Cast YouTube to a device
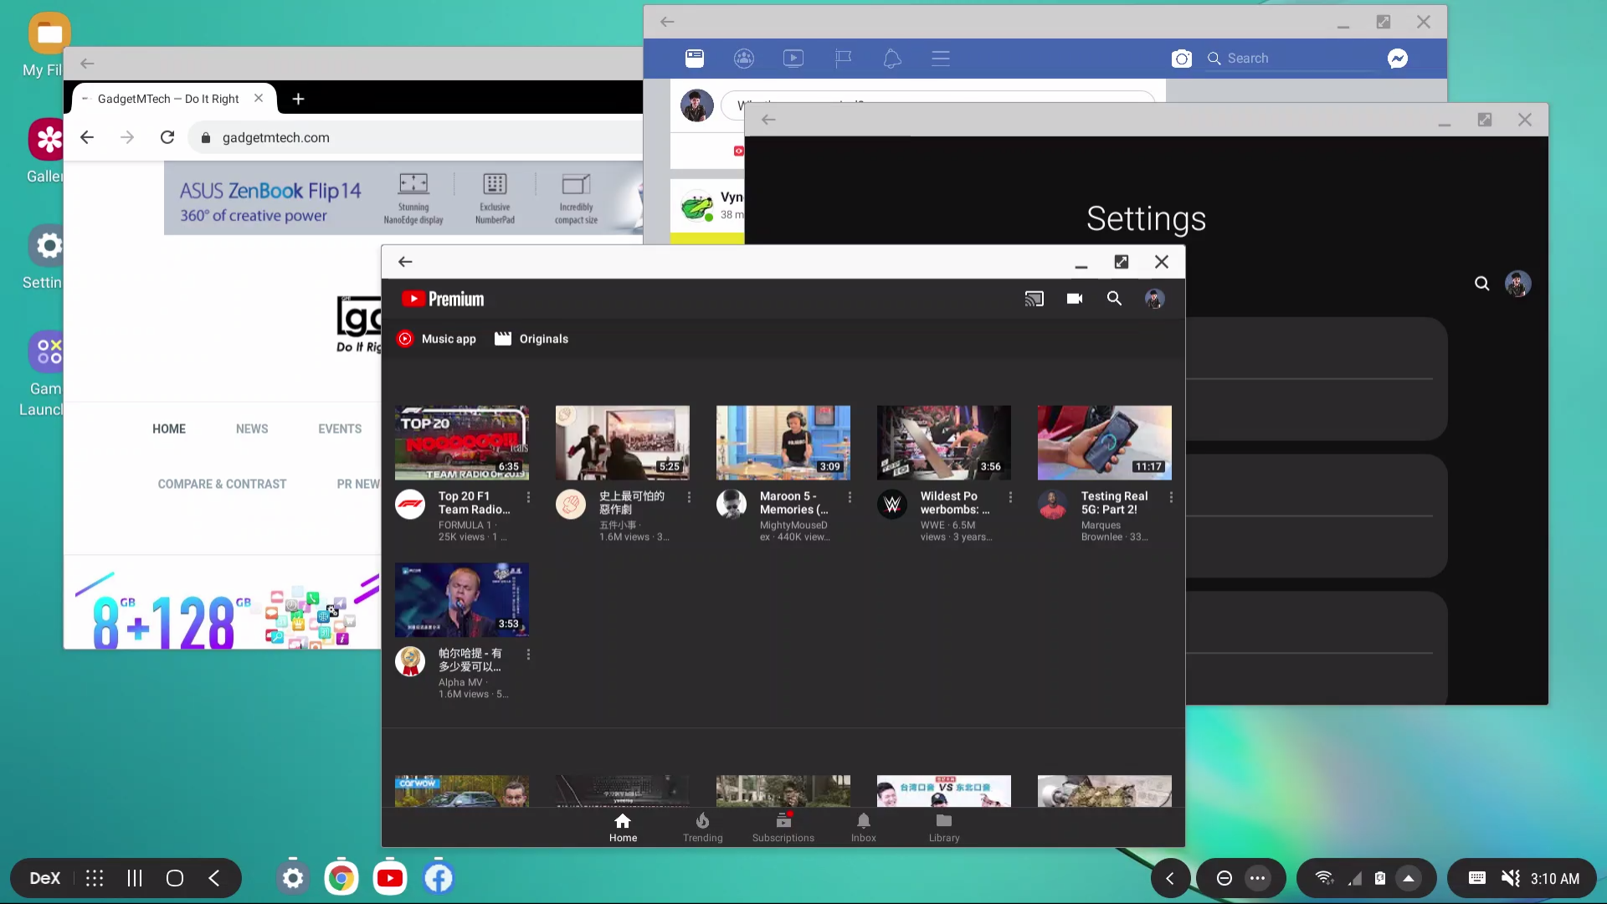The image size is (1607, 904). tap(1035, 299)
